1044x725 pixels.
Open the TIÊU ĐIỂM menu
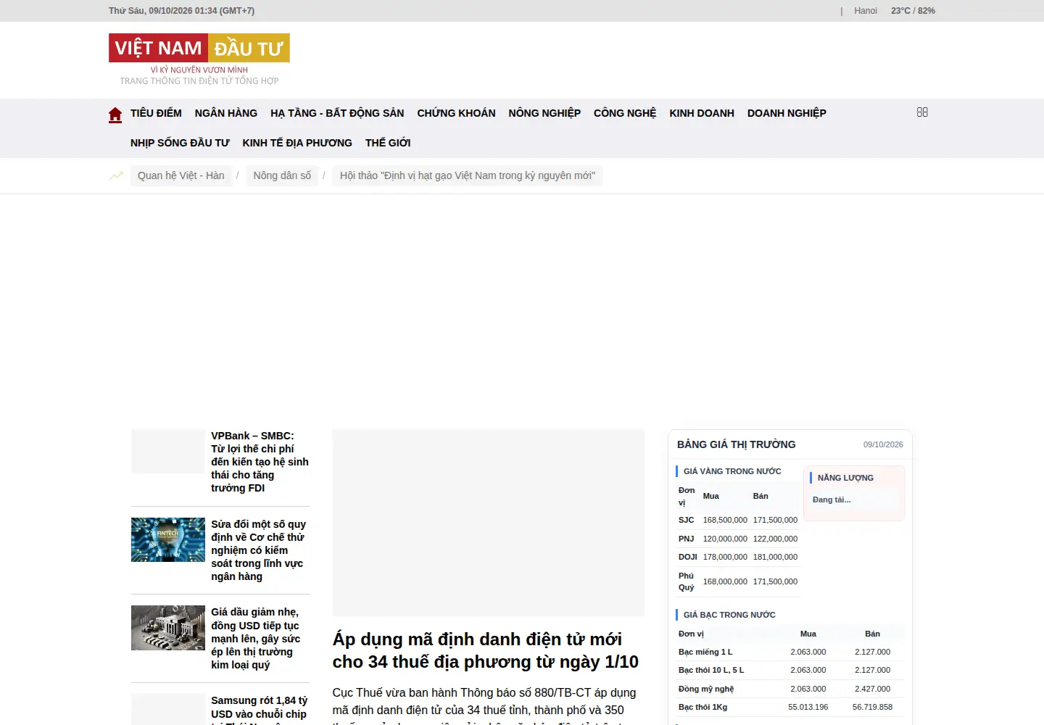pyautogui.click(x=156, y=113)
